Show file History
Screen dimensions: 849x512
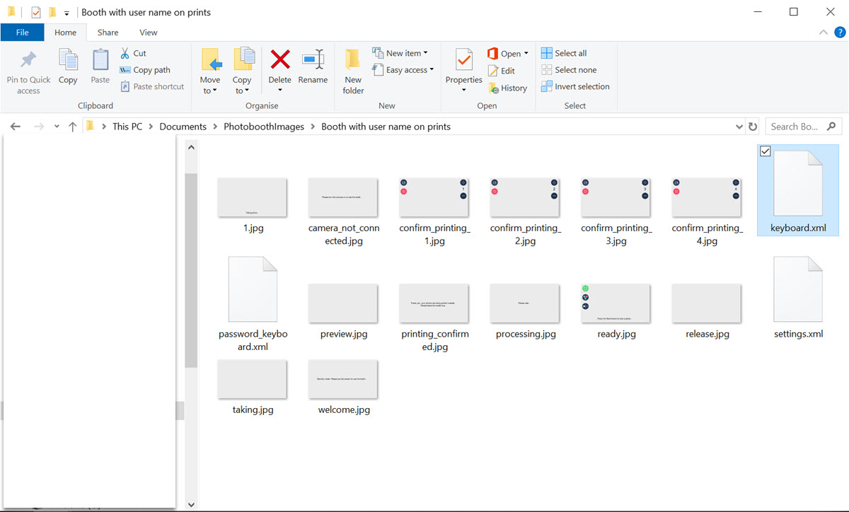point(507,88)
